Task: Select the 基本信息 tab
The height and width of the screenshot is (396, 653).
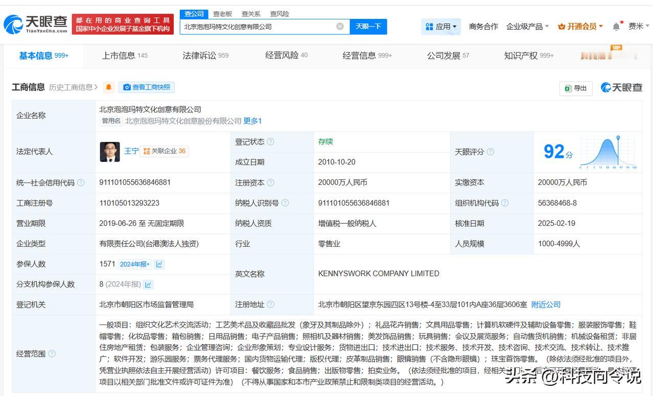Action: pos(44,56)
